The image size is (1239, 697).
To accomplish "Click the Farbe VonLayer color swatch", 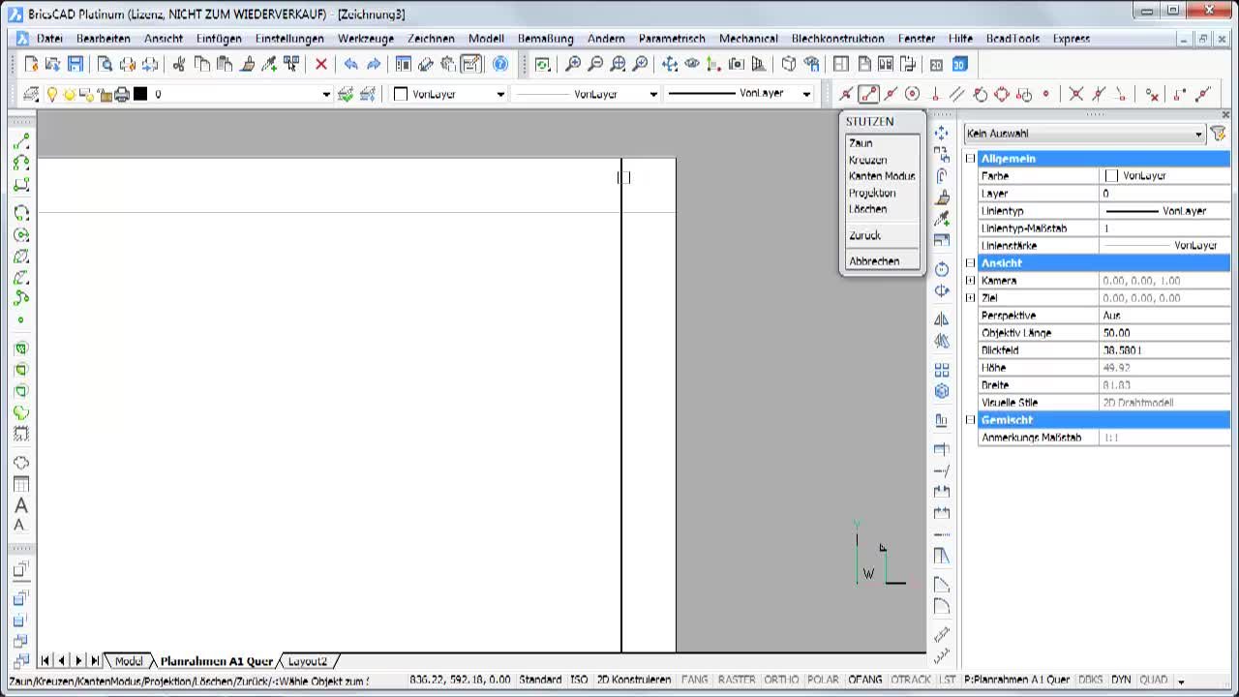I will 1111,176.
